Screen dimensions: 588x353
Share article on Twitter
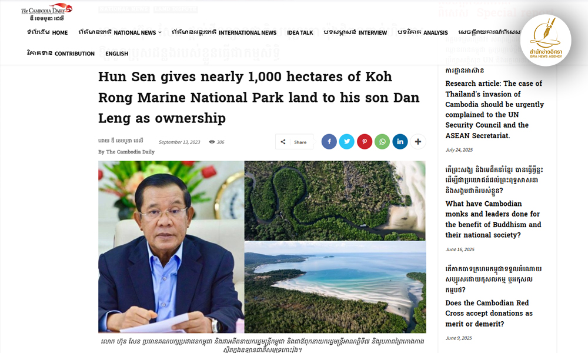pos(347,142)
